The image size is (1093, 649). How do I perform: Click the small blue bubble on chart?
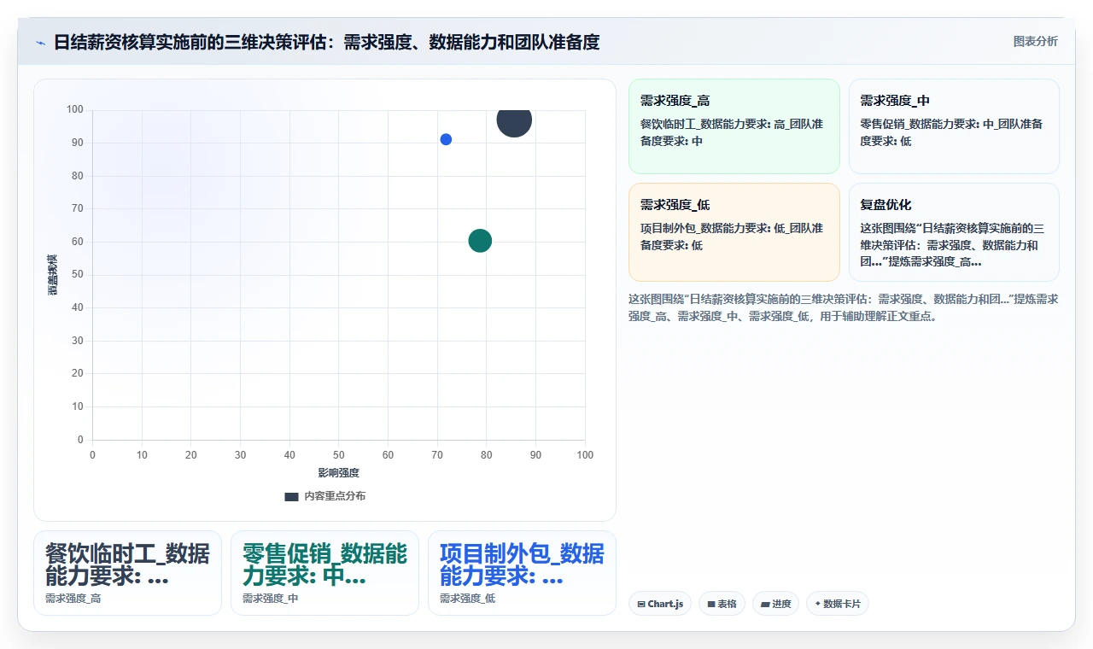coord(446,139)
